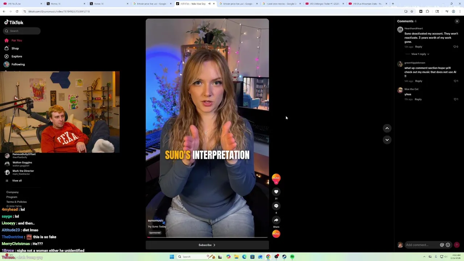
Task: Reply to greenhippiebrown's comment
Action: [x=419, y=81]
